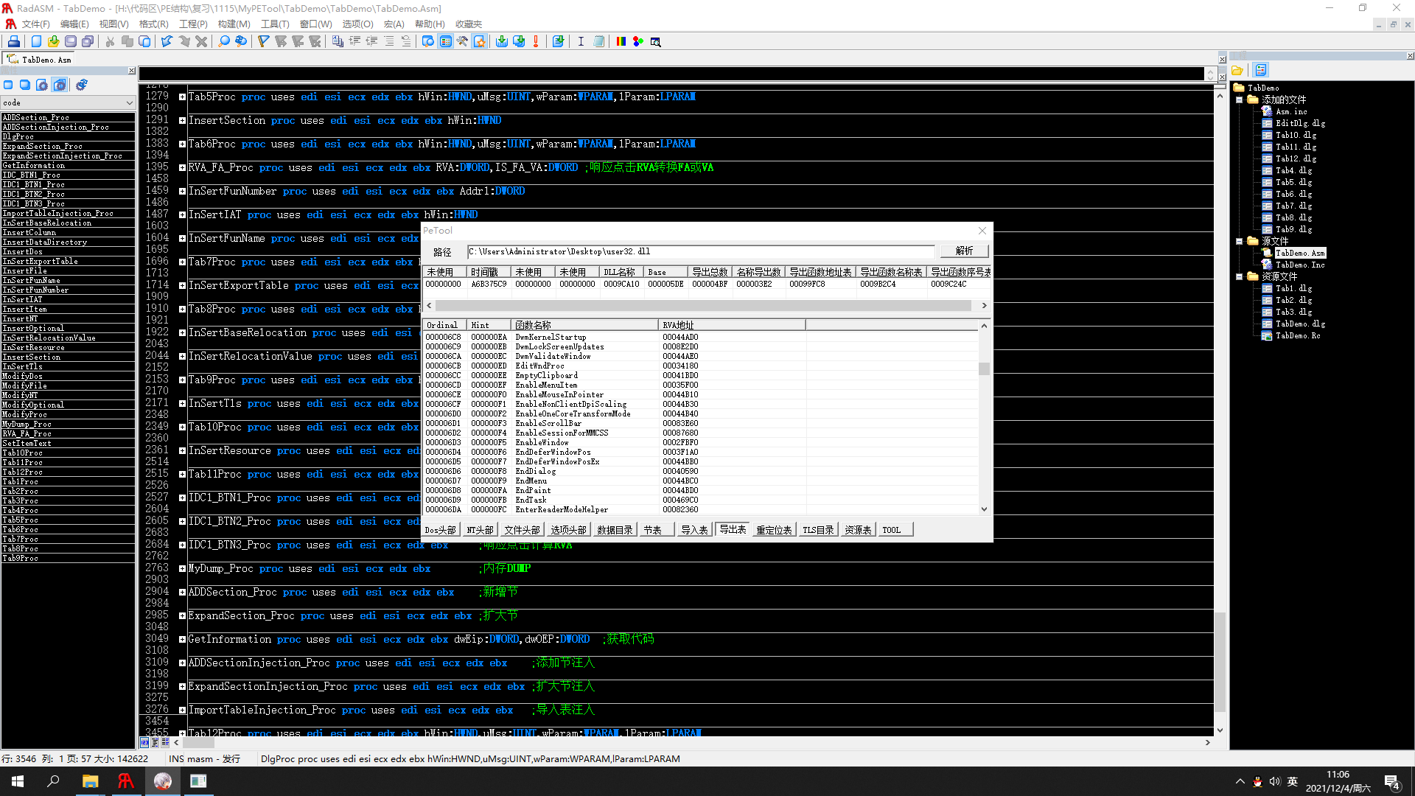Click the file path input field
The image size is (1415, 796).
(x=700, y=251)
